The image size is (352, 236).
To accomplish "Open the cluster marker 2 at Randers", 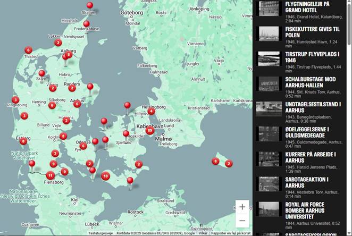I will [x=72, y=88].
